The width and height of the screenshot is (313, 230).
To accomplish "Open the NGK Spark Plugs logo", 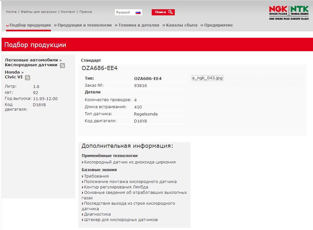I will click(x=278, y=10).
